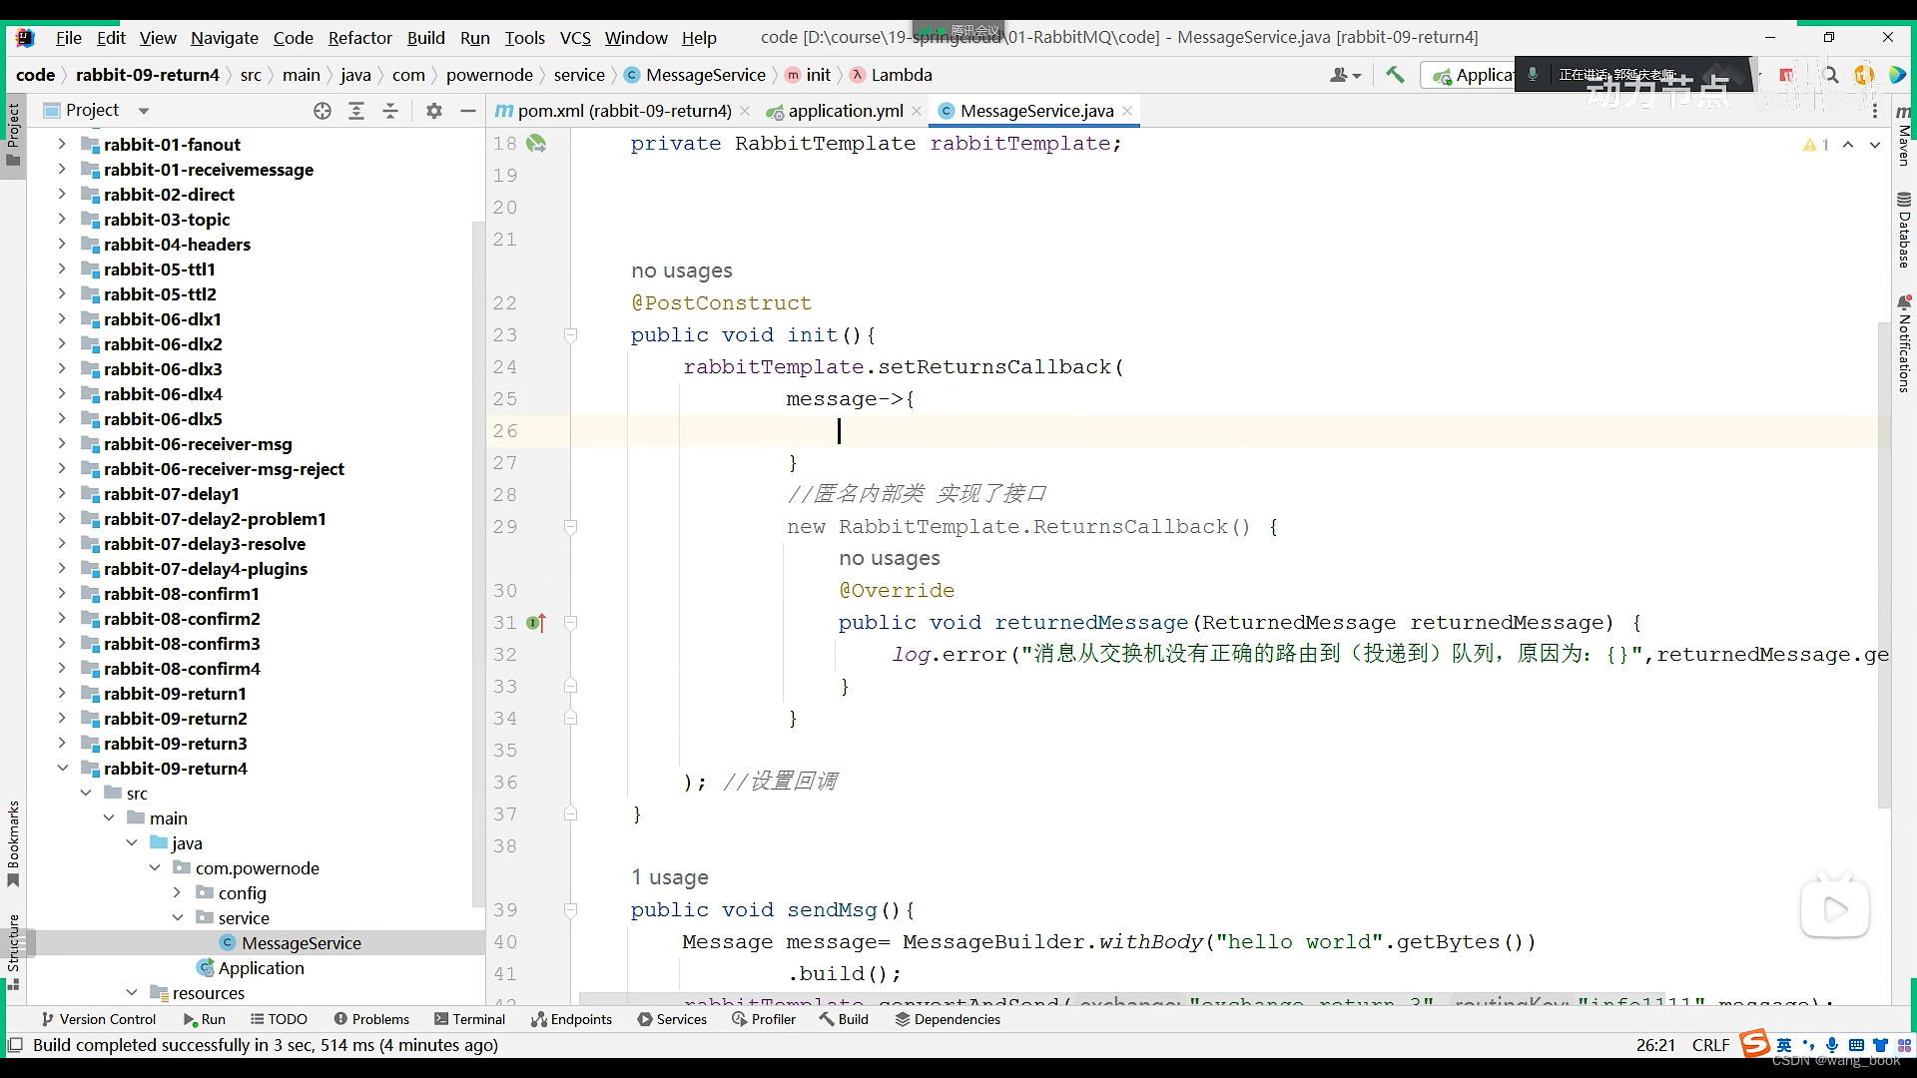Image resolution: width=1917 pixels, height=1078 pixels.
Task: Open the Terminal tool window
Action: [469, 1019]
